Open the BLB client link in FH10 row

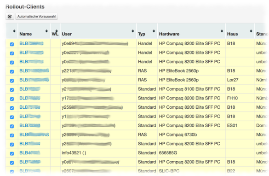[x=30, y=98]
